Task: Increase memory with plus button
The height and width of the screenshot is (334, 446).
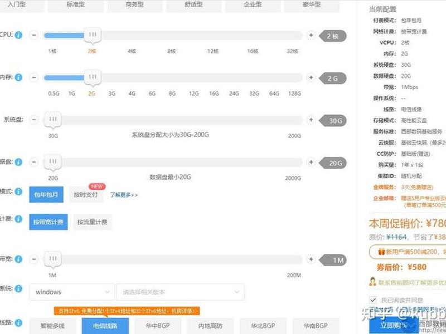Action: pos(311,77)
